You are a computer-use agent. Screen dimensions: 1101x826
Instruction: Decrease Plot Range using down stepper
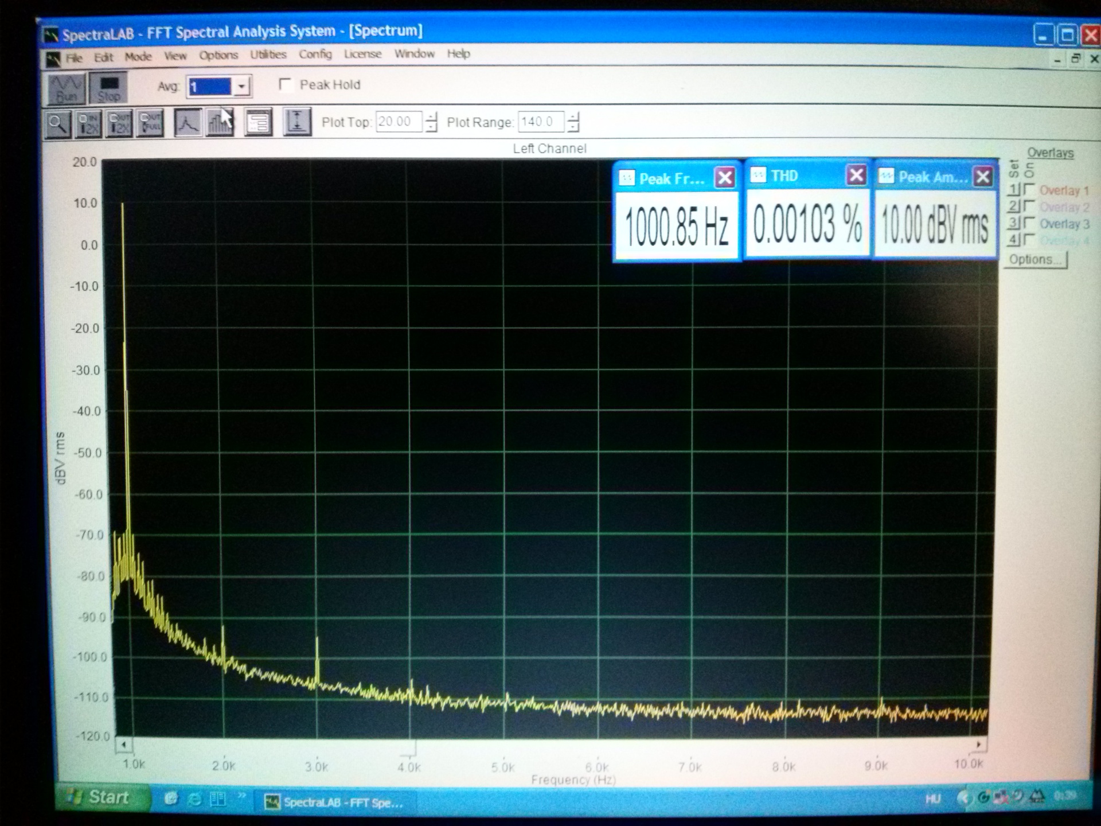pyautogui.click(x=573, y=127)
